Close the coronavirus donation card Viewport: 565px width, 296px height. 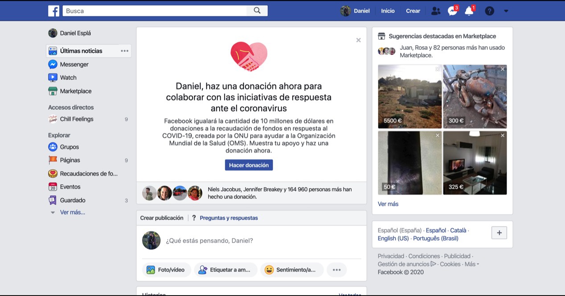click(x=358, y=40)
